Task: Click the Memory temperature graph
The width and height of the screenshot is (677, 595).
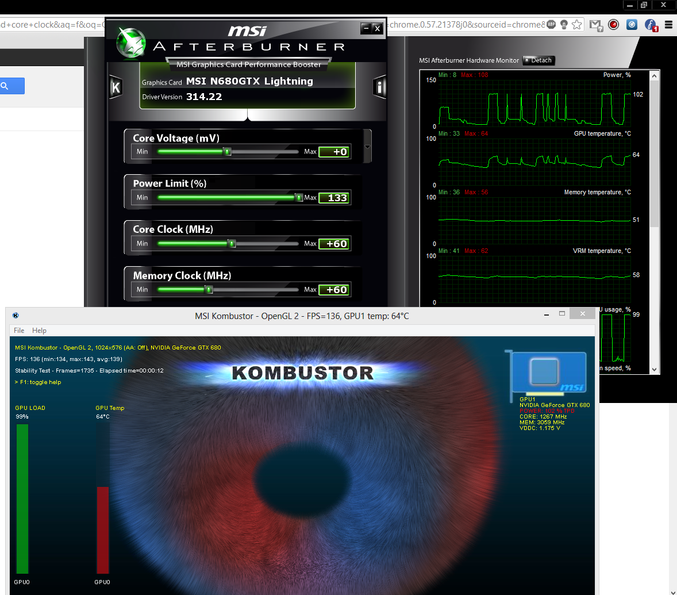Action: pyautogui.click(x=534, y=220)
